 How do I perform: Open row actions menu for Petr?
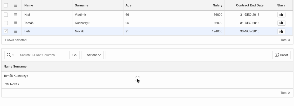(16, 31)
